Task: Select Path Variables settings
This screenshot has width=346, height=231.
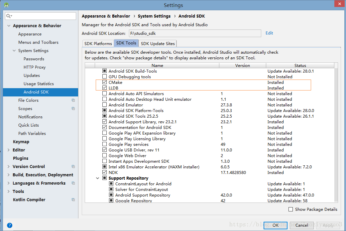Action: click(32, 134)
